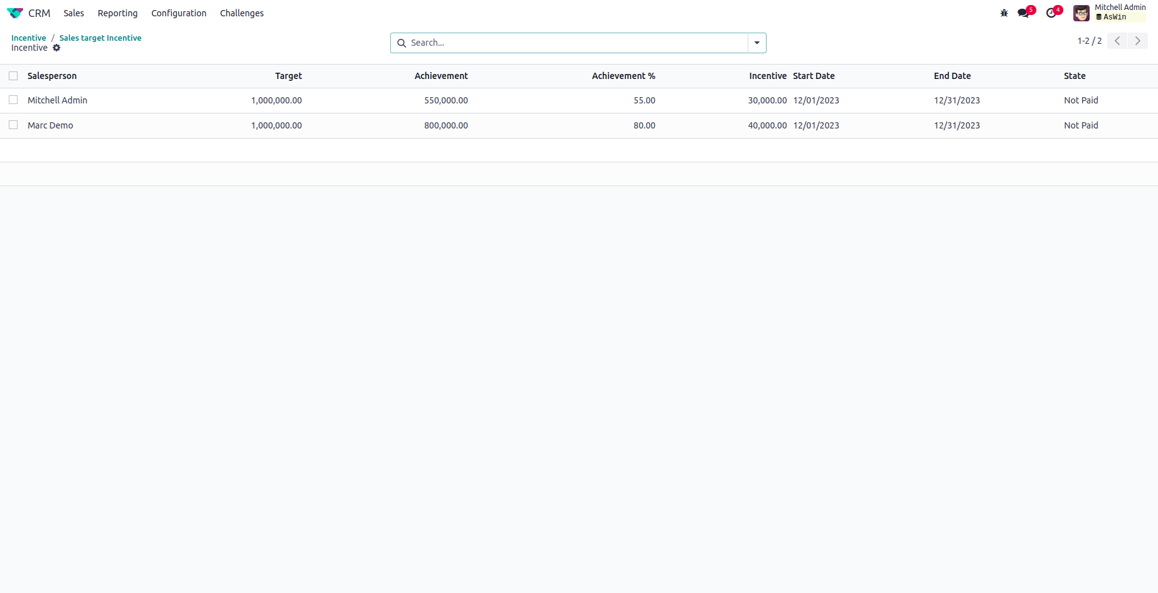
Task: Sort by the Achievement column header
Action: coord(441,76)
